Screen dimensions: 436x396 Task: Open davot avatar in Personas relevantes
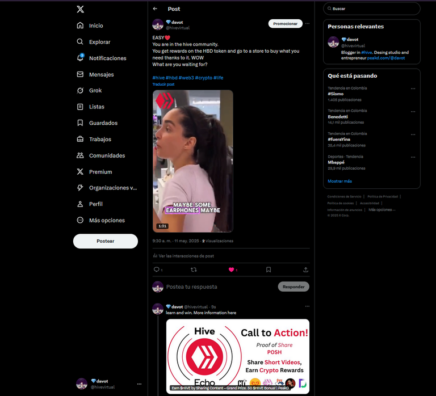(333, 42)
